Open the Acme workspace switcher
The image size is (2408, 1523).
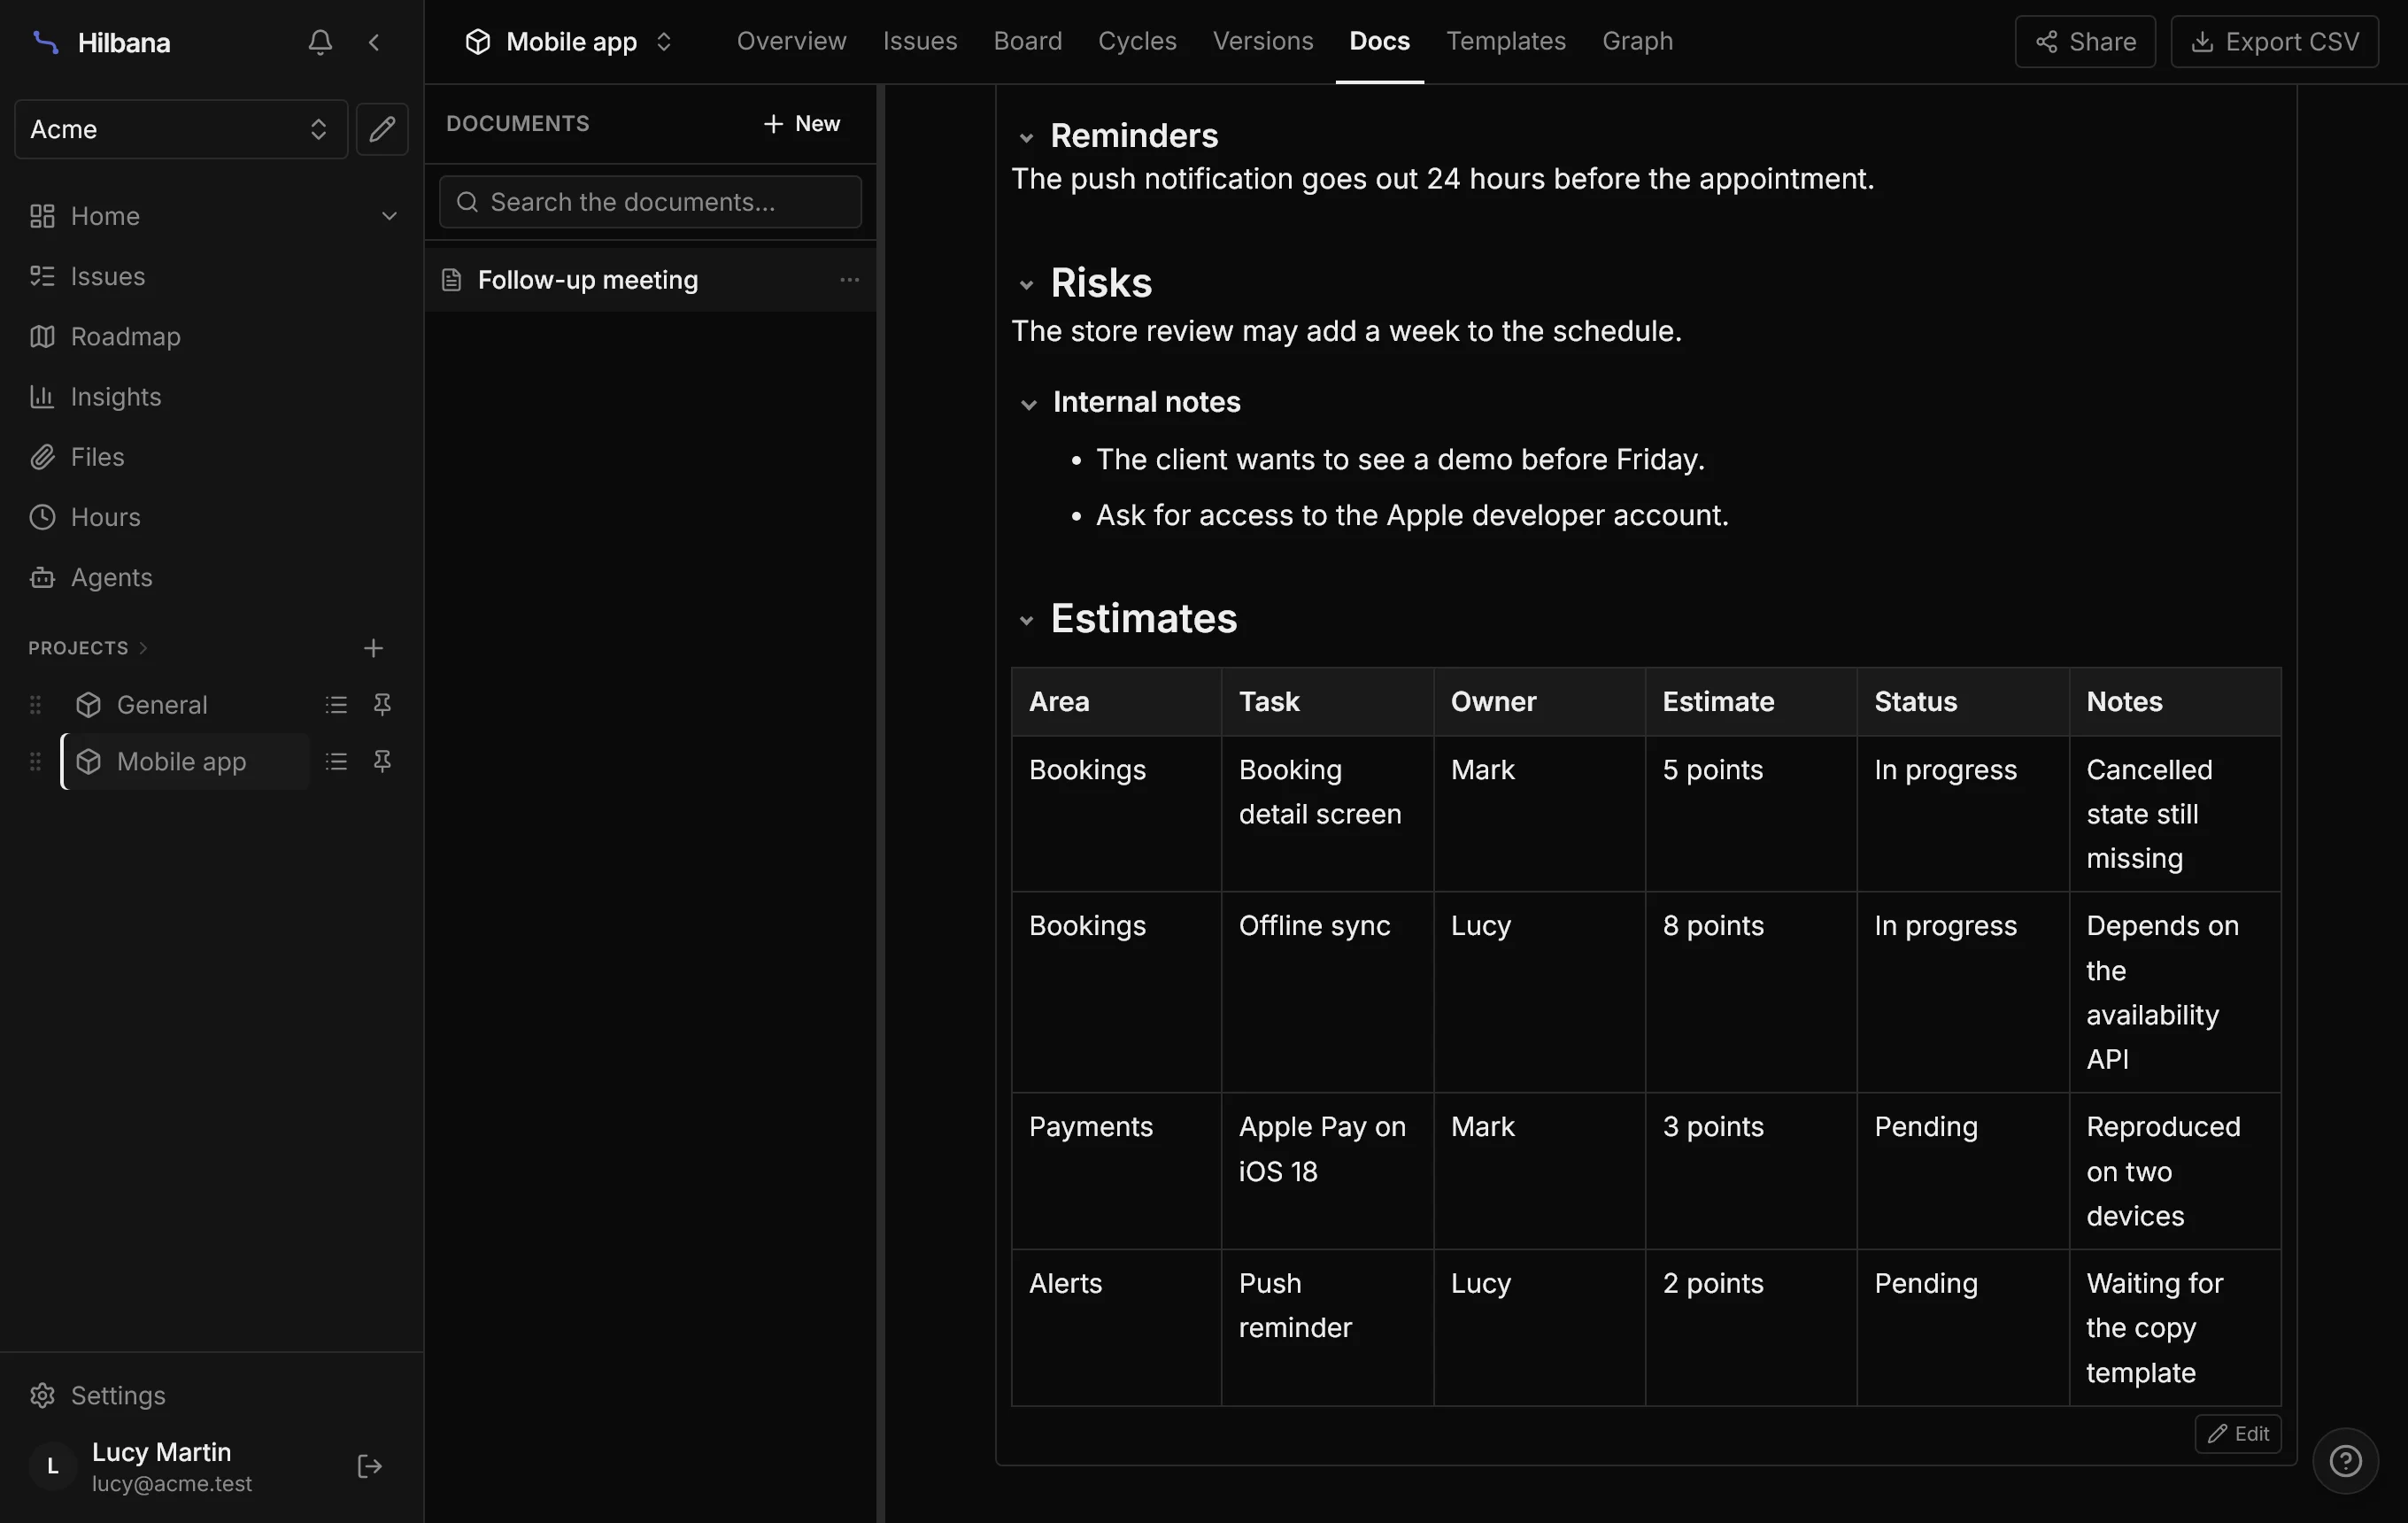pos(181,129)
